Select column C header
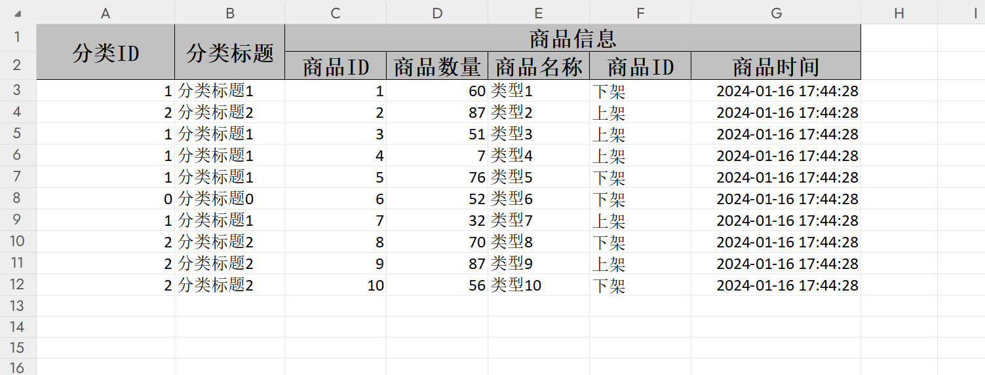 pos(336,12)
